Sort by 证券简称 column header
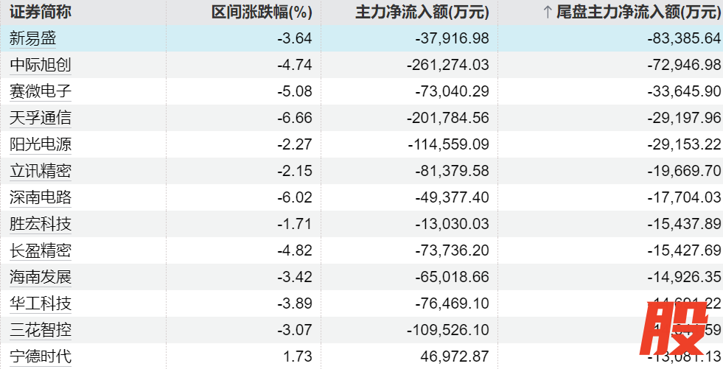The image size is (723, 369). click(x=41, y=12)
